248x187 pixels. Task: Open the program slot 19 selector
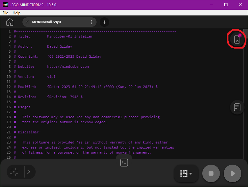pyautogui.click(x=186, y=173)
